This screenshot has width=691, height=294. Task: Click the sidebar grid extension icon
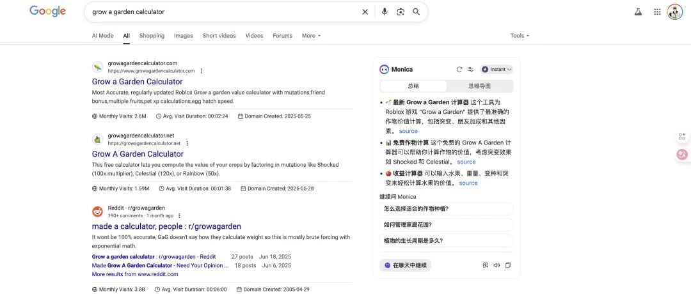pyautogui.click(x=682, y=137)
